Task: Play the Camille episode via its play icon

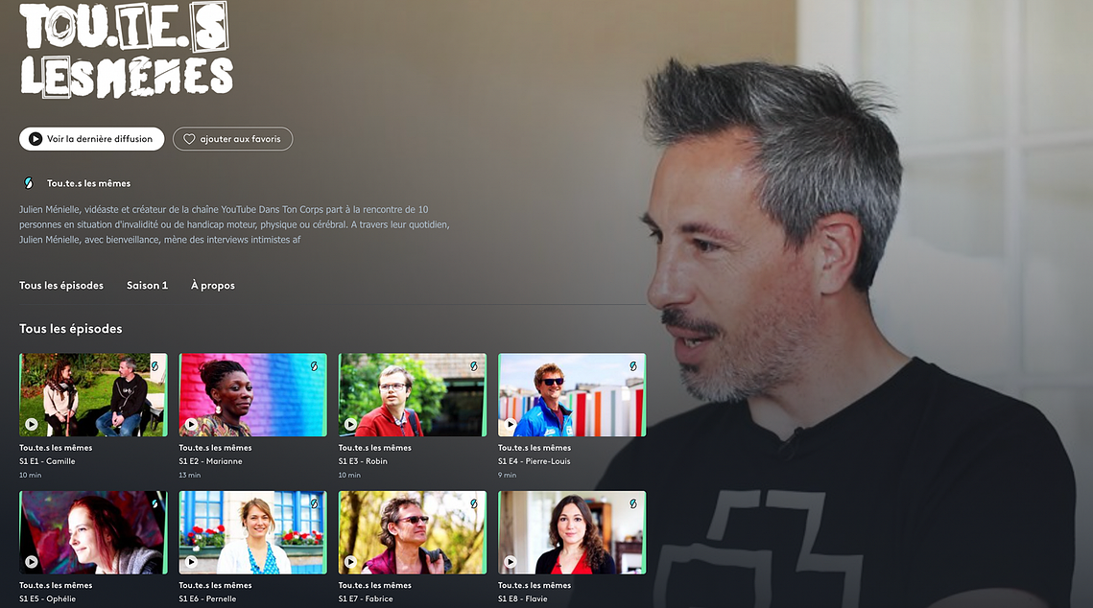Action: point(32,424)
